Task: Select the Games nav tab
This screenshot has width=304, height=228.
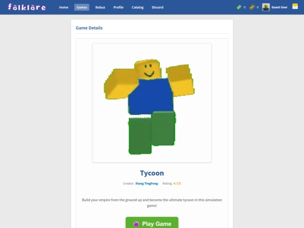Action: (x=82, y=7)
